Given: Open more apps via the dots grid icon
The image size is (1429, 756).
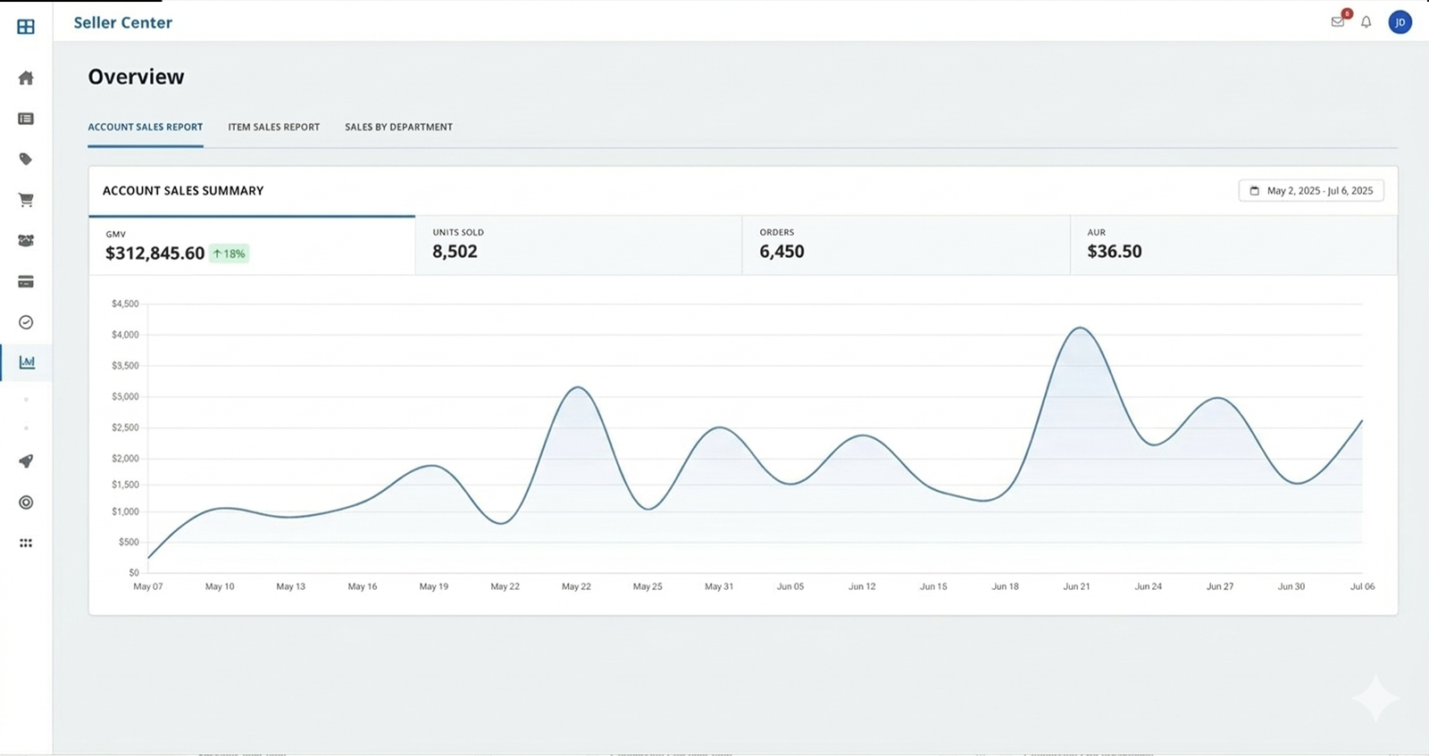Looking at the screenshot, I should pos(26,543).
